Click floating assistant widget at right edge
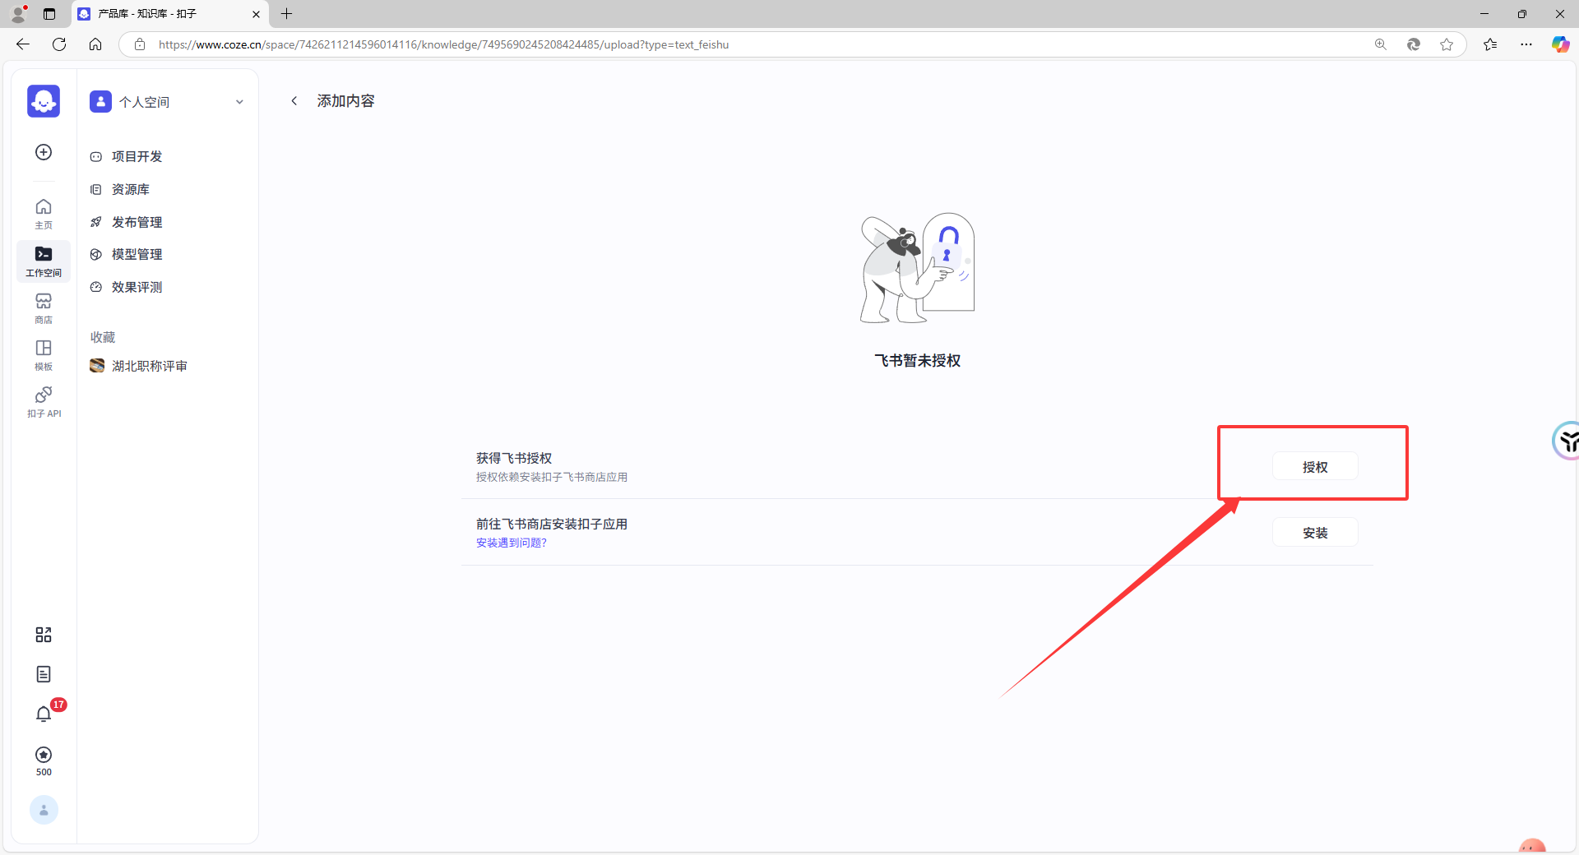Image resolution: width=1579 pixels, height=855 pixels. coord(1567,441)
